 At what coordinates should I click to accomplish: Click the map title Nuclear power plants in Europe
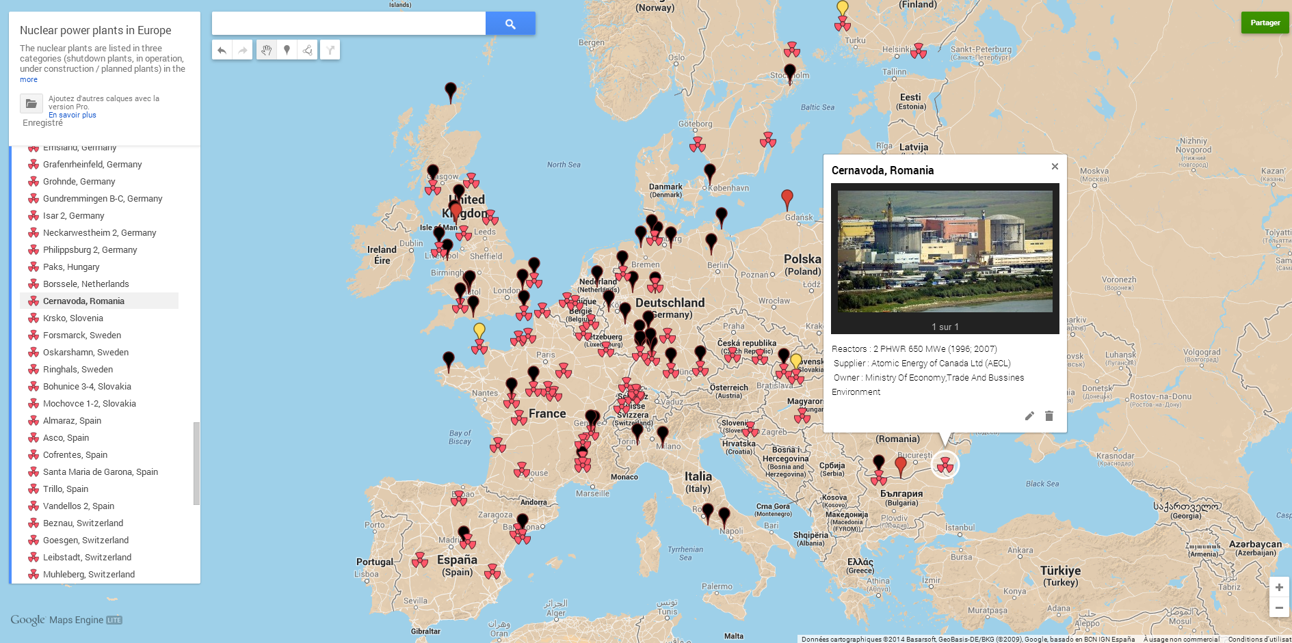coord(96,30)
